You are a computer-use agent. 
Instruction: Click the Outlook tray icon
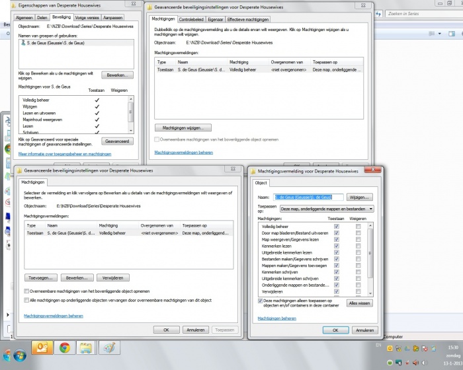(x=390, y=348)
